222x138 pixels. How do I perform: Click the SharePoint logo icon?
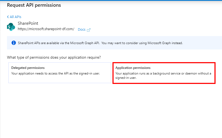tap(11, 27)
